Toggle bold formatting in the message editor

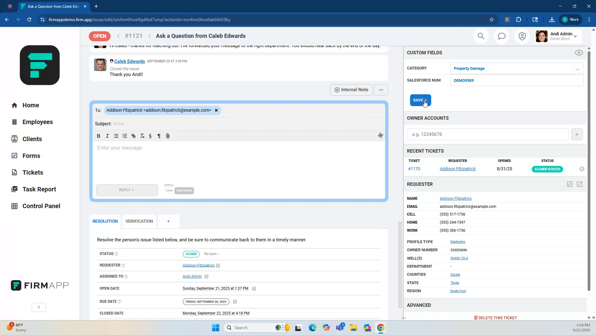point(98,136)
